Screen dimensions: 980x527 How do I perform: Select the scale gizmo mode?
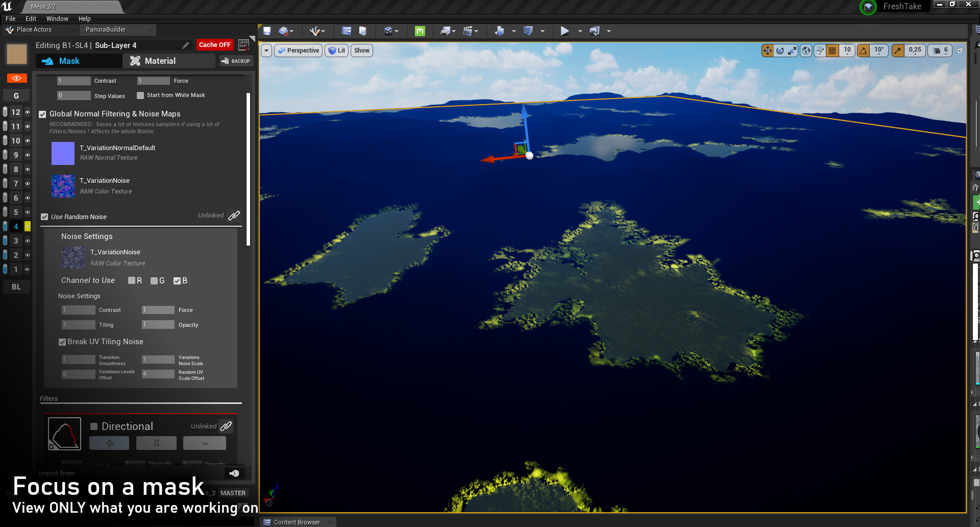point(792,51)
